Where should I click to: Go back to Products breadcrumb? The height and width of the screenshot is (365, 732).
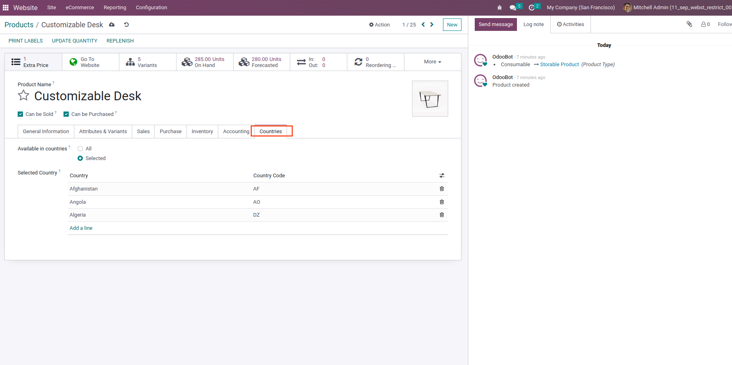pos(19,25)
